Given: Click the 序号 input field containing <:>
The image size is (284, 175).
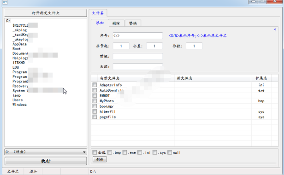Looking at the screenshot, I should (138, 35).
